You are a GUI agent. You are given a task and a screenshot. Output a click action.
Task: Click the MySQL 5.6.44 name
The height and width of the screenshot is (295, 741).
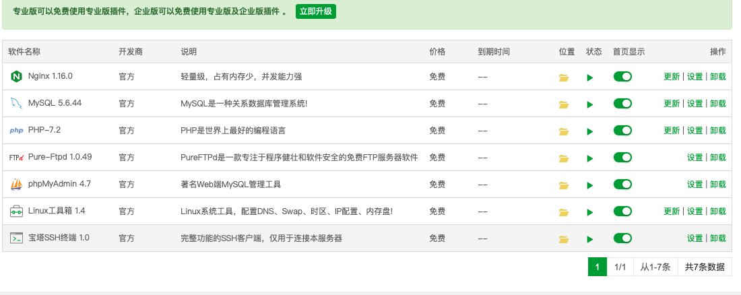tap(55, 102)
